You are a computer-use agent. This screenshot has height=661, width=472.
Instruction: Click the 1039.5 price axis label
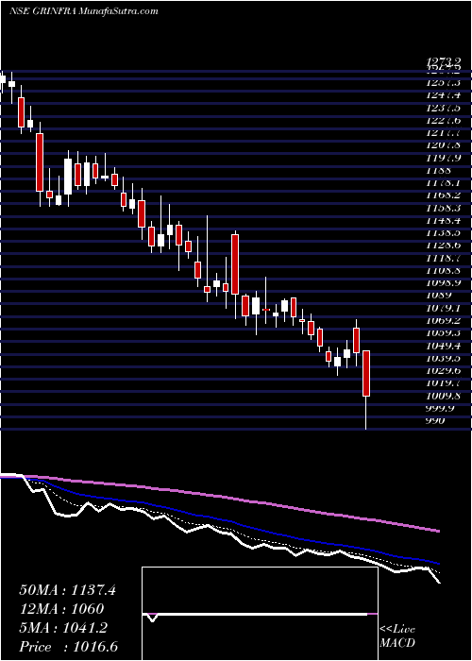444,358
